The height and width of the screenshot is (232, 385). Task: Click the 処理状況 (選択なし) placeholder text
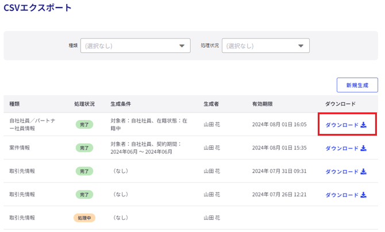(240, 46)
